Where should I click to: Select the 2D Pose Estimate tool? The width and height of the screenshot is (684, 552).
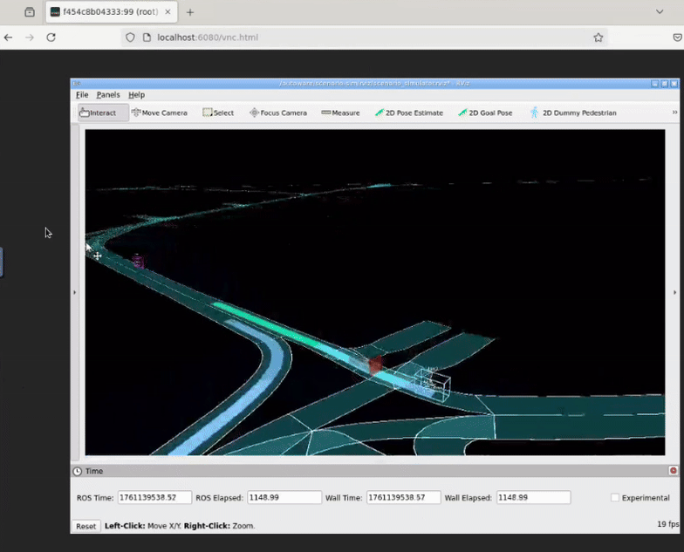(408, 112)
